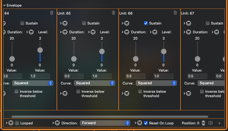Click MIDI icon beside Looped checkbox

pos(11,123)
